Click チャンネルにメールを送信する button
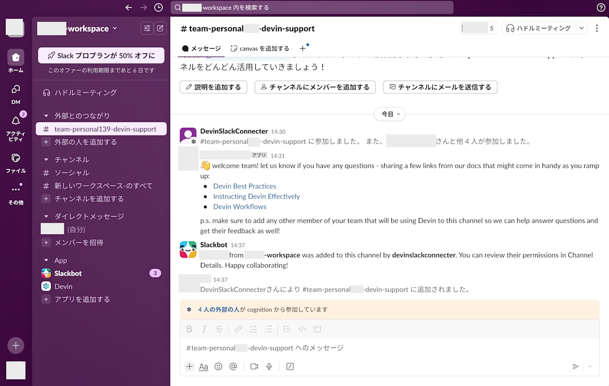This screenshot has width=609, height=386. [x=440, y=87]
